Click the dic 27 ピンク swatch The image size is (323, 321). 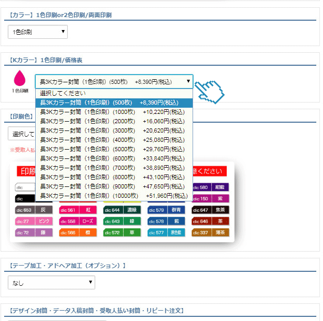coord(34,221)
